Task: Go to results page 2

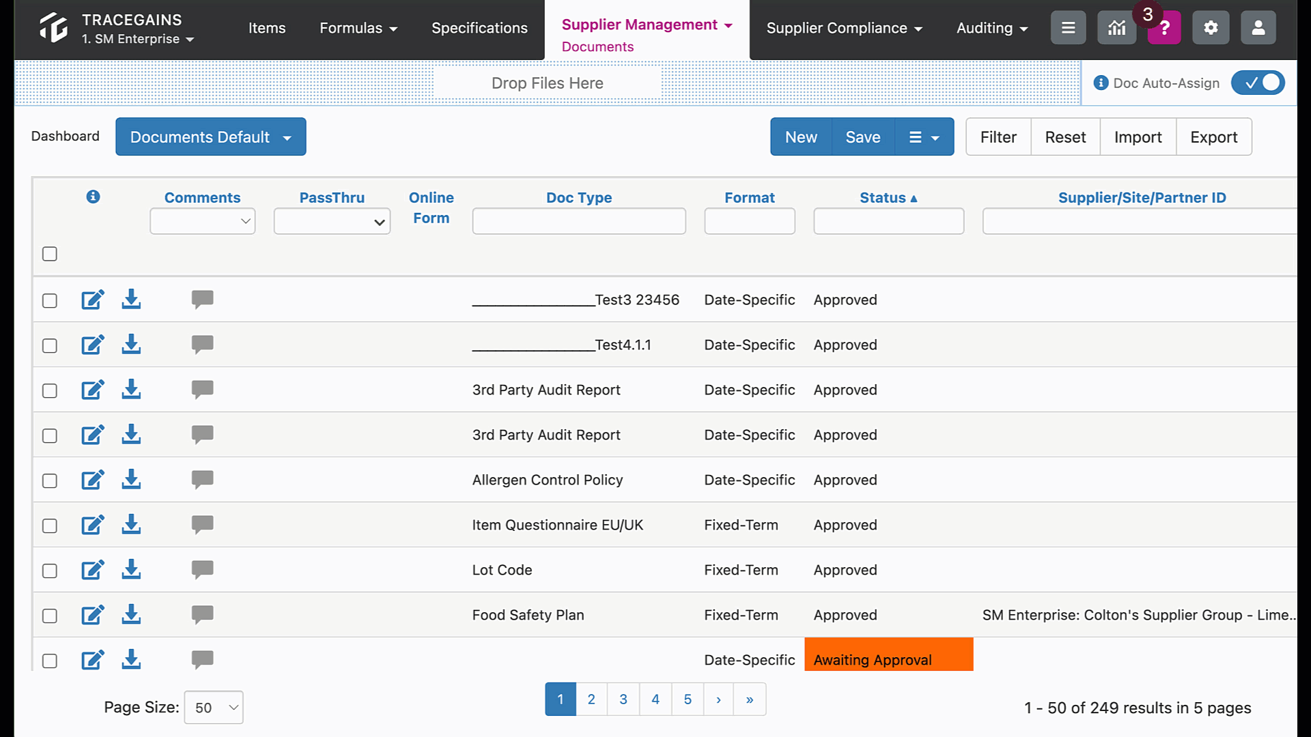Action: pos(591,699)
